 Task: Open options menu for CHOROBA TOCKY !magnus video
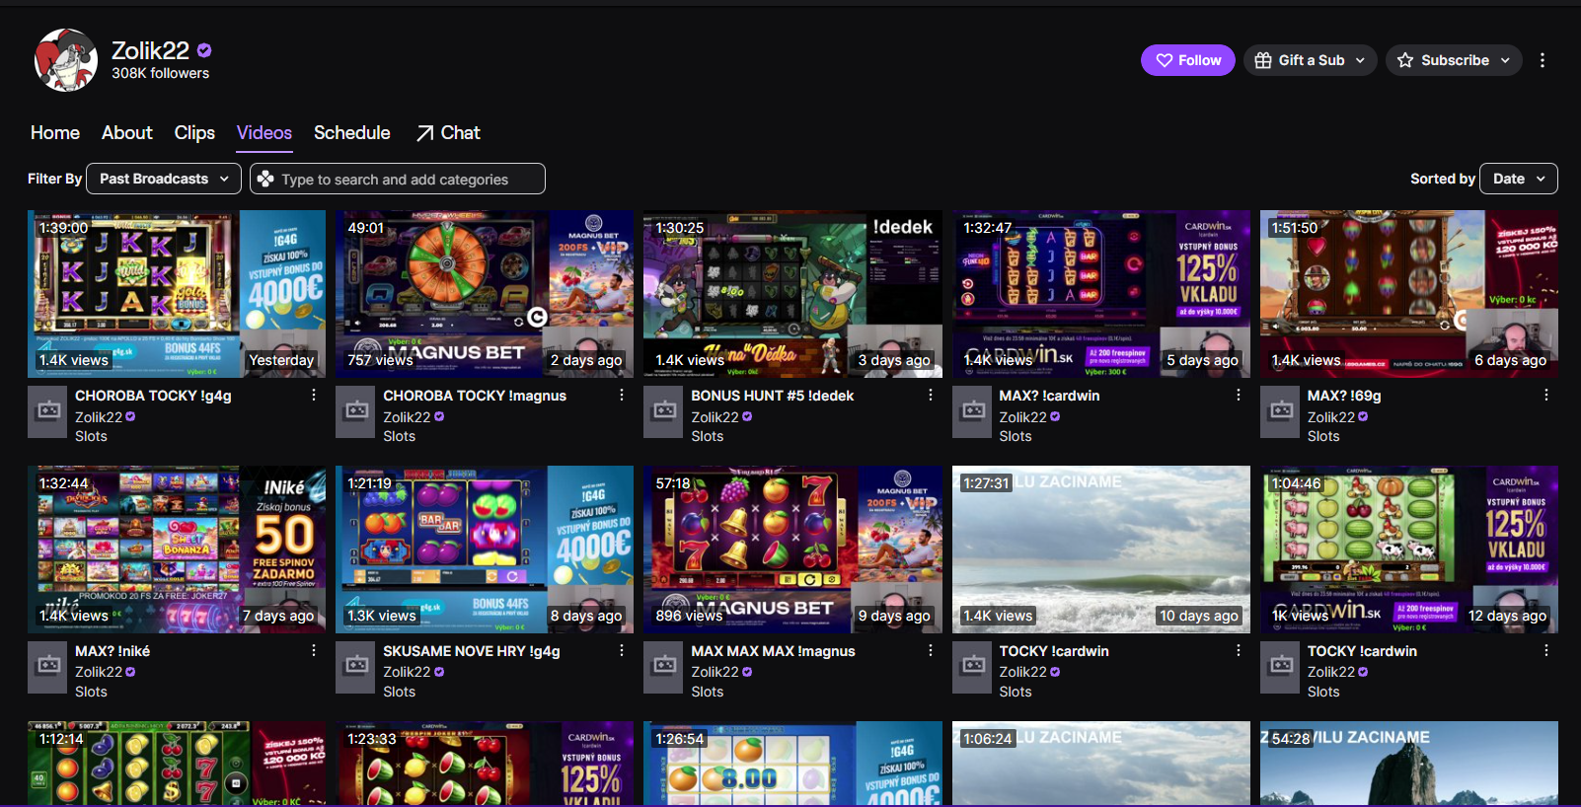point(622,395)
